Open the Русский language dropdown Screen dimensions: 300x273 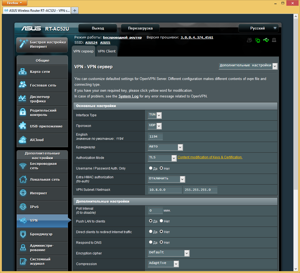pos(259,28)
